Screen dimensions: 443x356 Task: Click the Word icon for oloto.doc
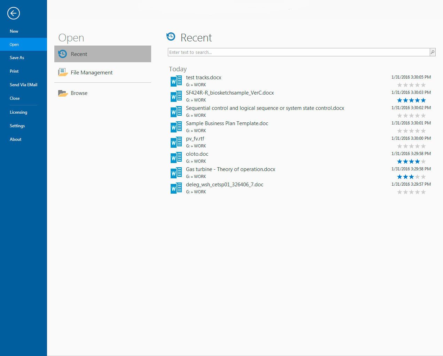click(x=176, y=157)
